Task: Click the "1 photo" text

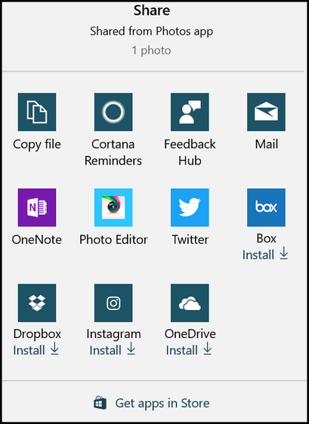Action: point(151,51)
